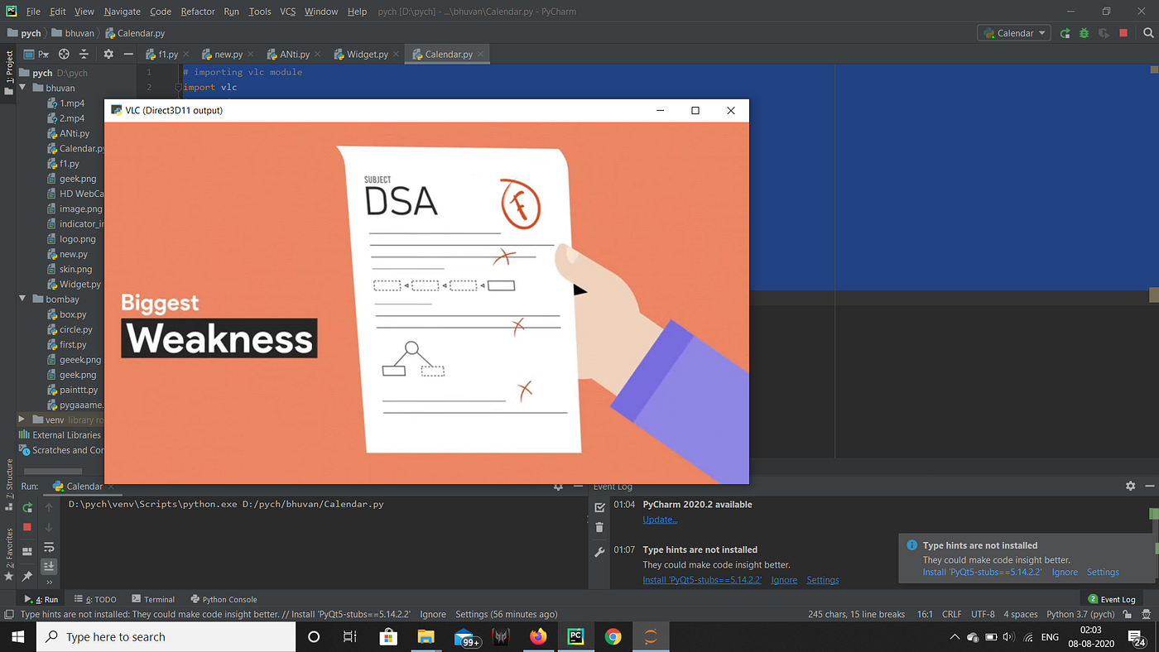
Task: Run the Calendar configuration with green arrow
Action: point(1065,33)
